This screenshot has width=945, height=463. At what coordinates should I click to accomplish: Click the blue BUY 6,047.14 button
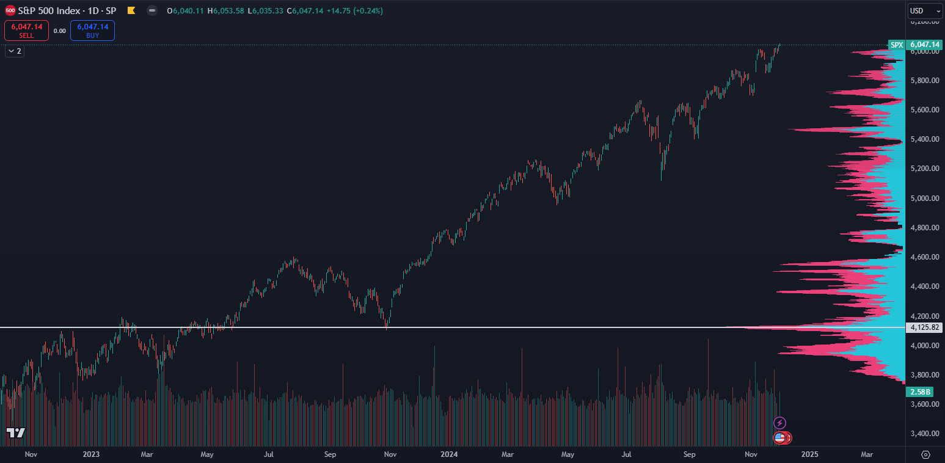pos(92,31)
